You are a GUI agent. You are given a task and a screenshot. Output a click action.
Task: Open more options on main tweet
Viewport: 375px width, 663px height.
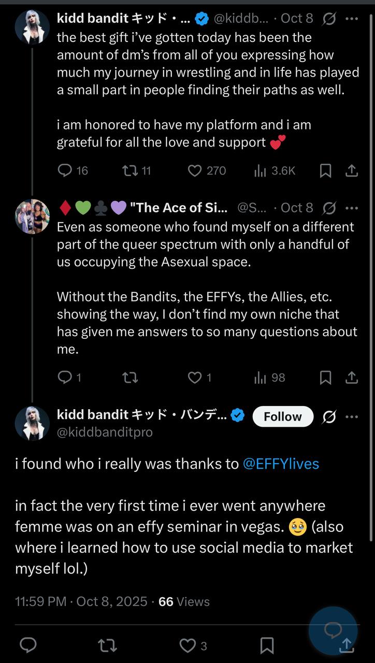[352, 416]
